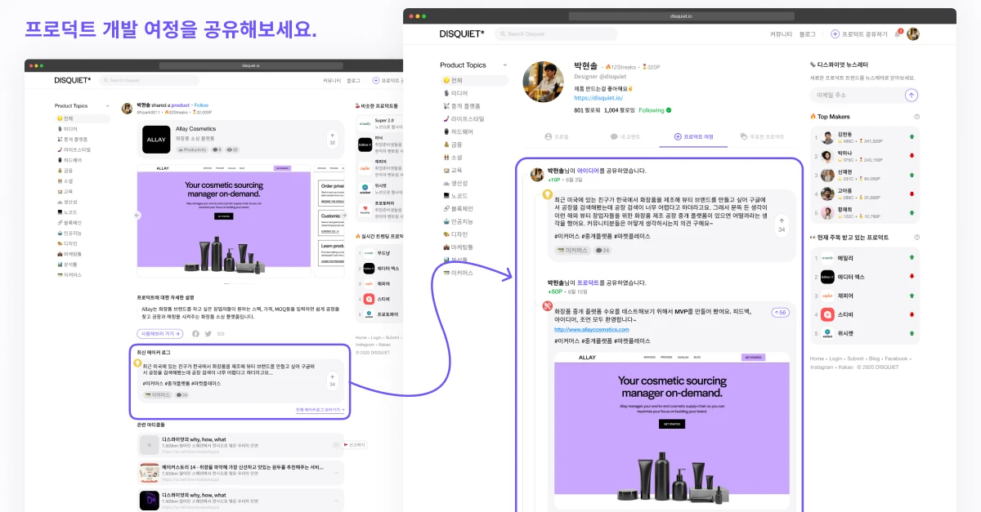Open 블로그 menu in the right window
This screenshot has height=512, width=981.
[808, 33]
